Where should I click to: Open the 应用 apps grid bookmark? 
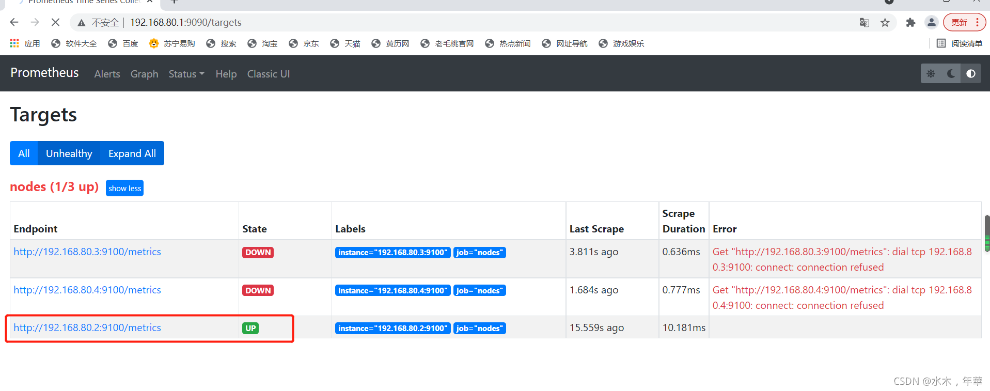tap(25, 43)
